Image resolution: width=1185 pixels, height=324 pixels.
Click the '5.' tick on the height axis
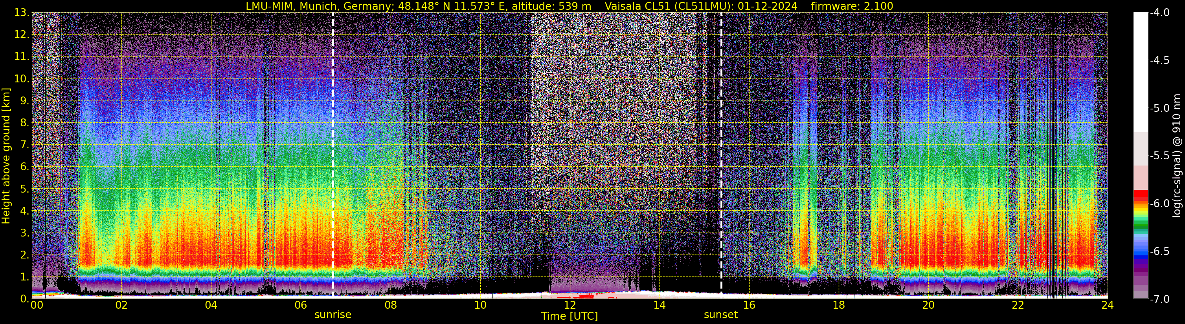coord(24,189)
